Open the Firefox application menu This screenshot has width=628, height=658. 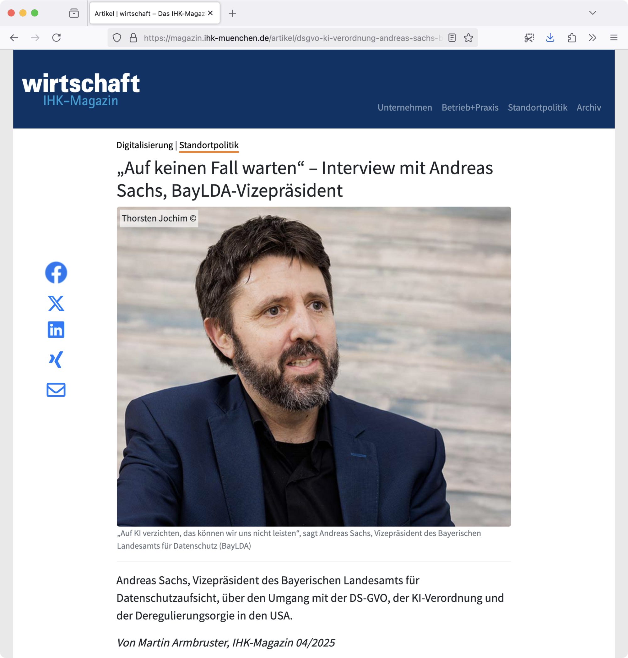pyautogui.click(x=614, y=38)
